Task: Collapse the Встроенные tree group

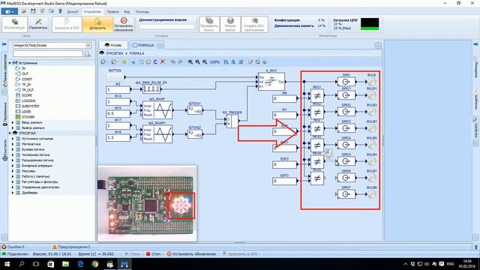Action: [10, 63]
